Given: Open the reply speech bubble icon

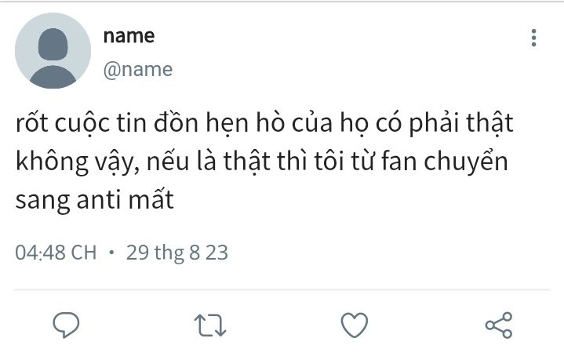Looking at the screenshot, I should pyautogui.click(x=66, y=325).
